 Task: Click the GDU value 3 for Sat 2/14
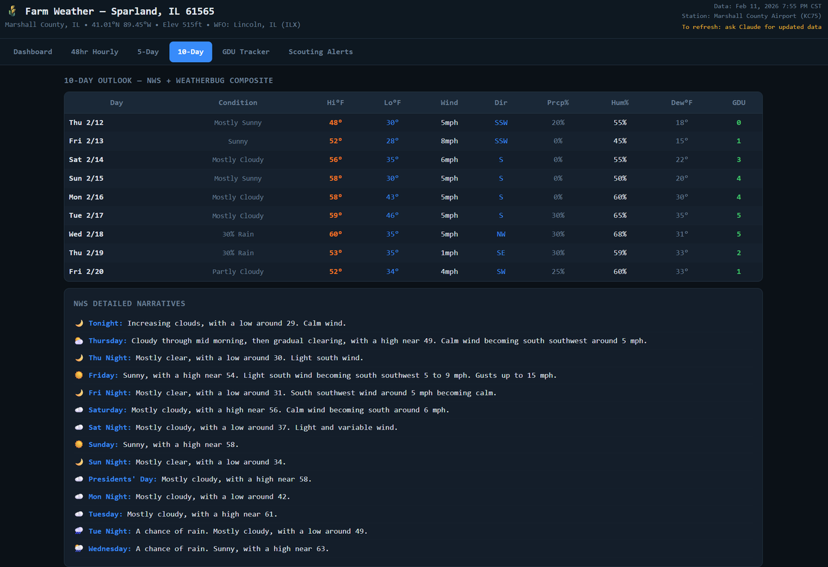739,160
